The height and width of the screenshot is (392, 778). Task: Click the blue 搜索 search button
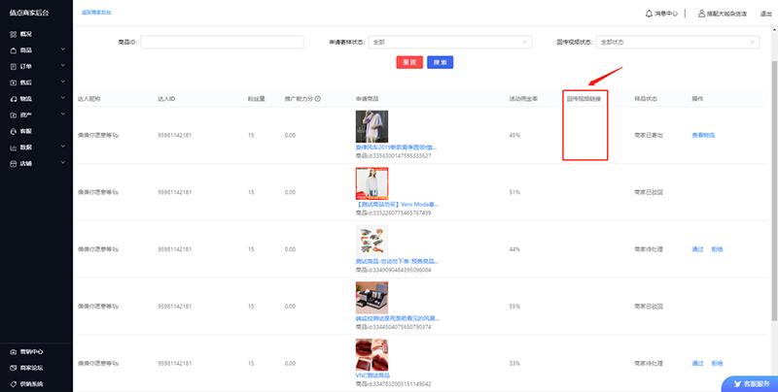(x=441, y=62)
